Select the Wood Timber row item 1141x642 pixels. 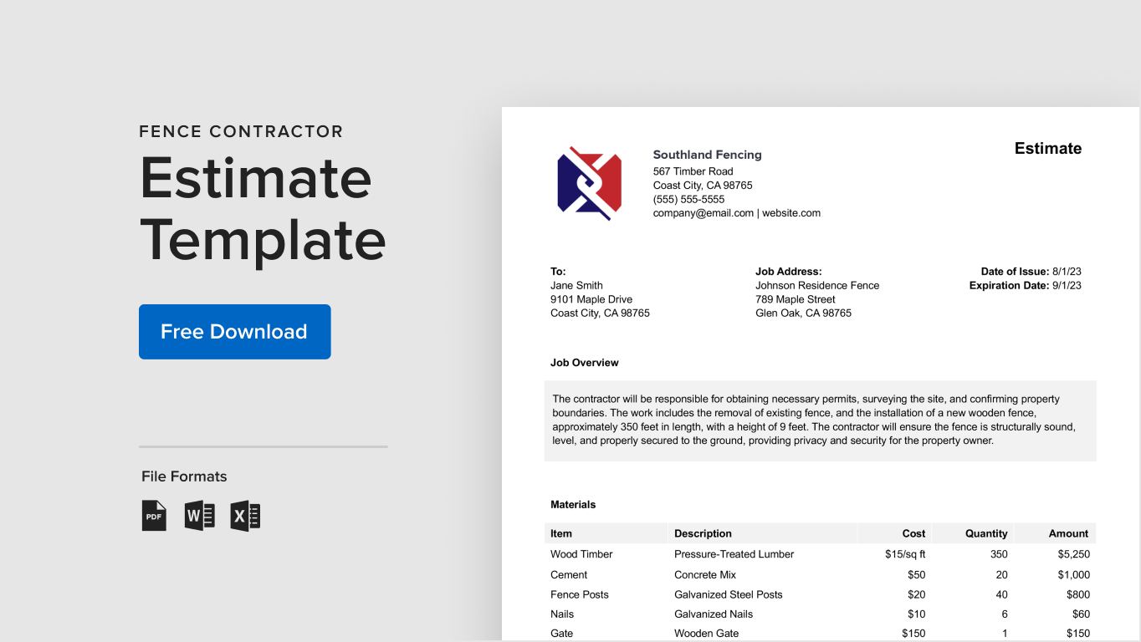point(581,554)
